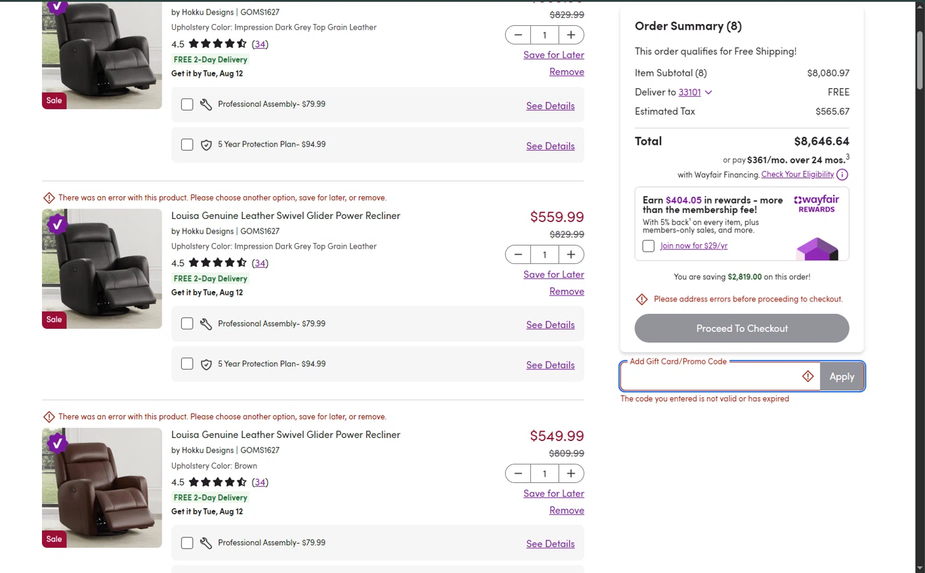Click purple verified badge on the Brown recliner image
This screenshot has width=925, height=573.
coord(57,443)
